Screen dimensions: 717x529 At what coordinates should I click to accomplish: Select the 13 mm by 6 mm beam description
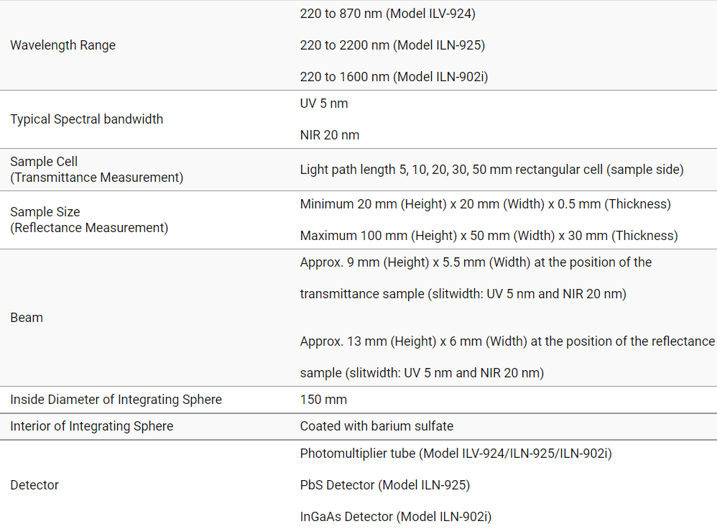tap(507, 357)
